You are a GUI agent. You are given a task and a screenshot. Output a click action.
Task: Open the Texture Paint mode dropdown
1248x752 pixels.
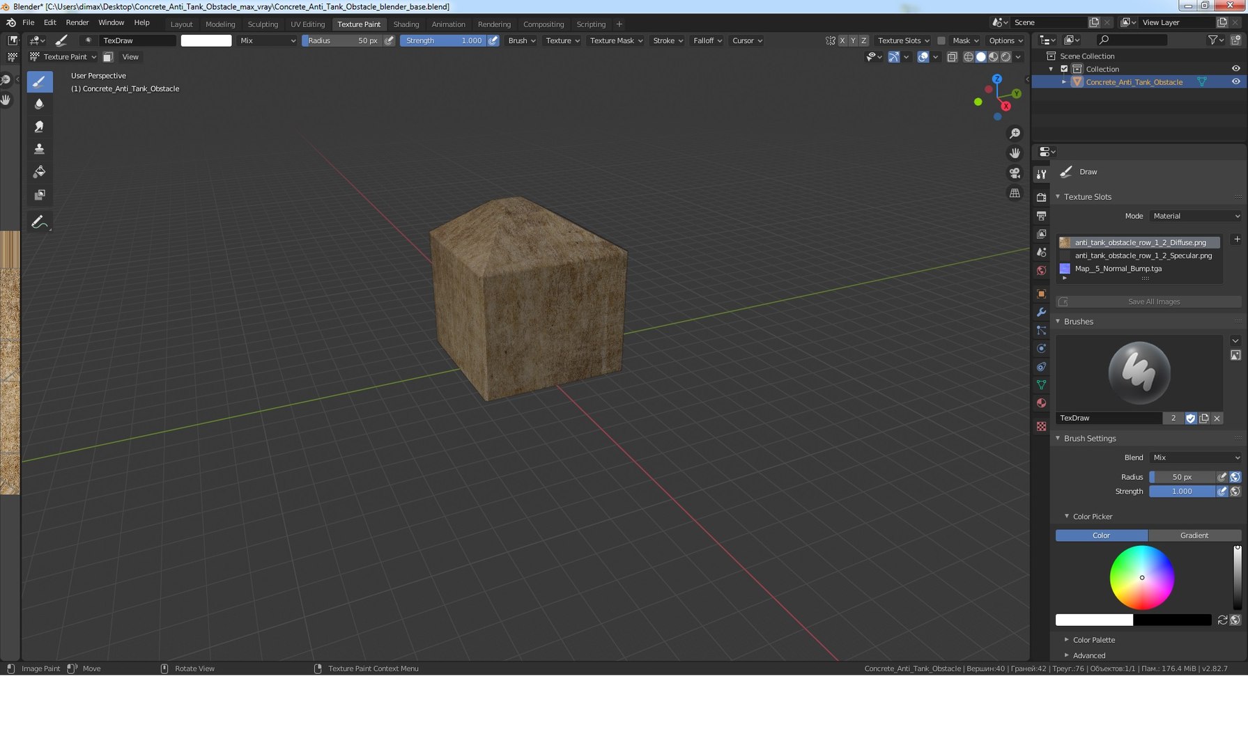click(63, 57)
